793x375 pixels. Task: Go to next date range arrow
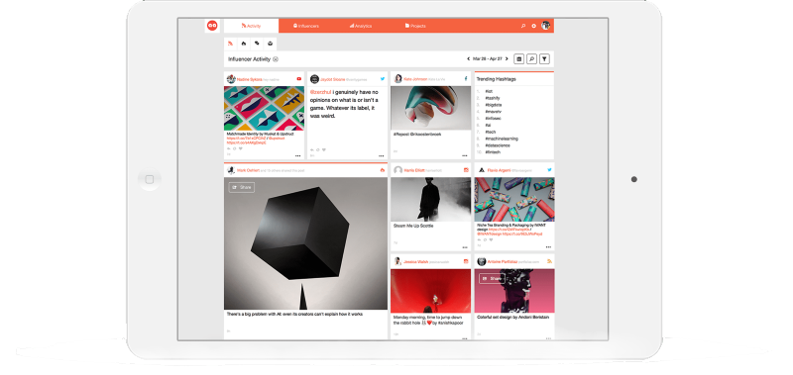(507, 59)
